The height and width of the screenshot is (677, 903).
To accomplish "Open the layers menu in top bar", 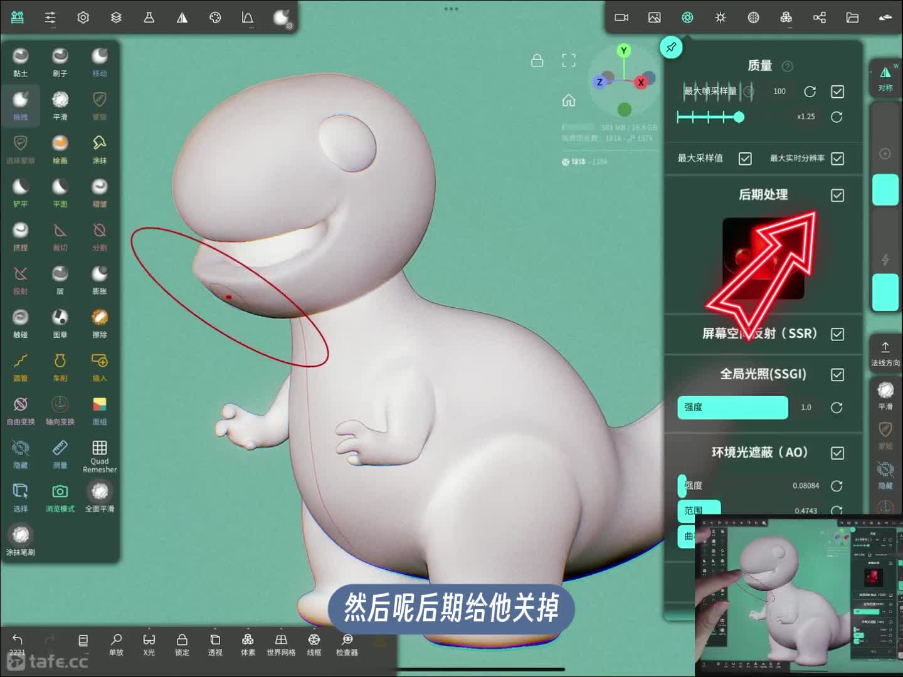I will 116,18.
